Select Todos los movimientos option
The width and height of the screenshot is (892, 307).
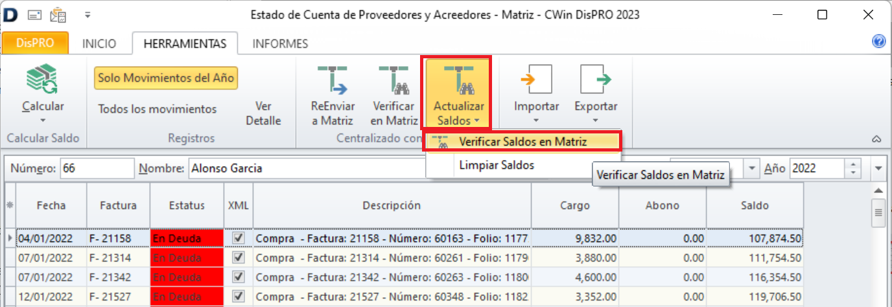point(158,109)
